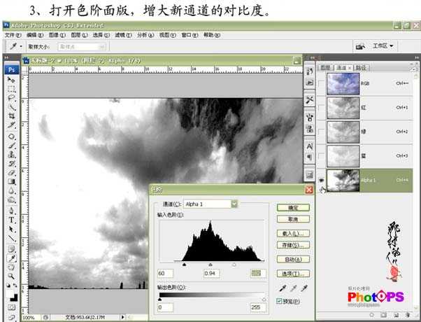Select the Zoom magnifier tool
This screenshot has width=421, height=322.
click(11, 276)
